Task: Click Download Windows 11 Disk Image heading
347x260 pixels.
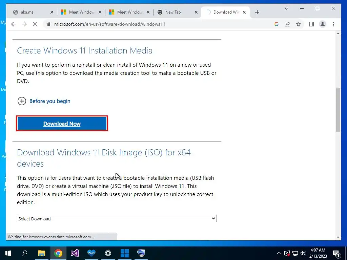Action: [x=104, y=158]
